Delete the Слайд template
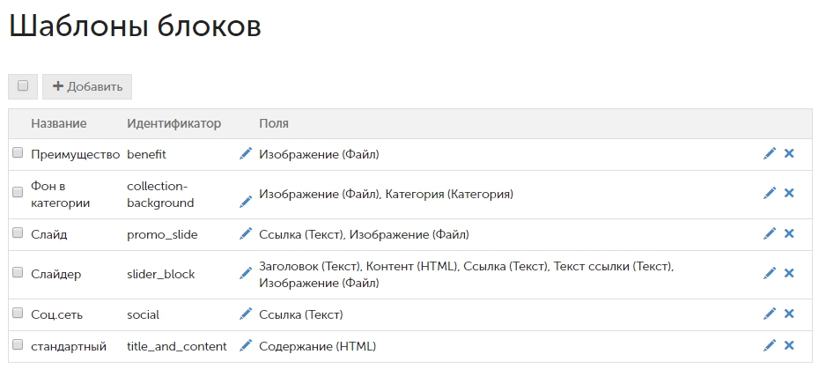Viewport: 819px width, 369px height. point(789,234)
